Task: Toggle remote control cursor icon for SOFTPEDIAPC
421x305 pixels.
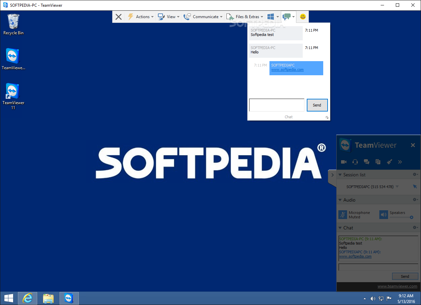Action: (x=415, y=186)
